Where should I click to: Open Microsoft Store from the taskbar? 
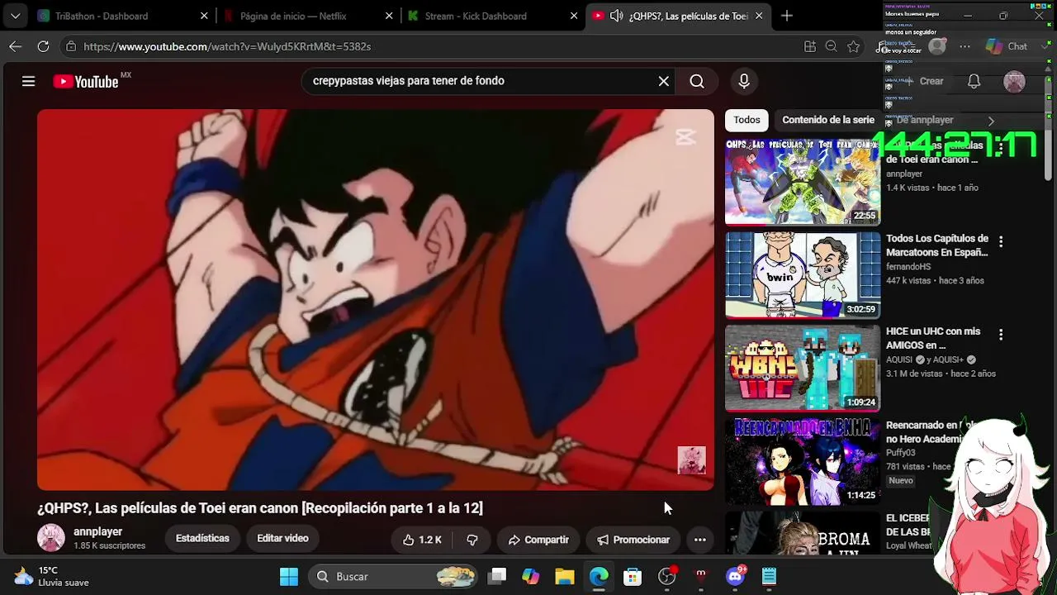click(x=633, y=576)
